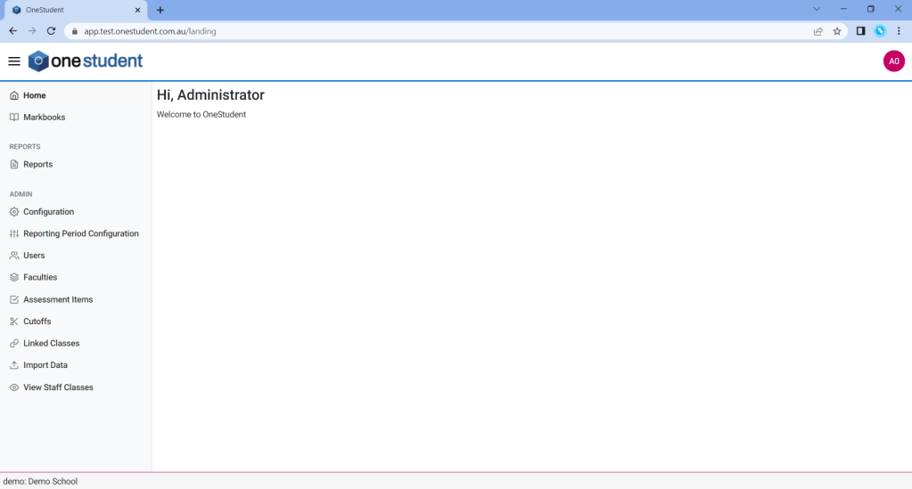Open a new browser tab
Viewport: 912px width, 489px height.
coord(160,10)
